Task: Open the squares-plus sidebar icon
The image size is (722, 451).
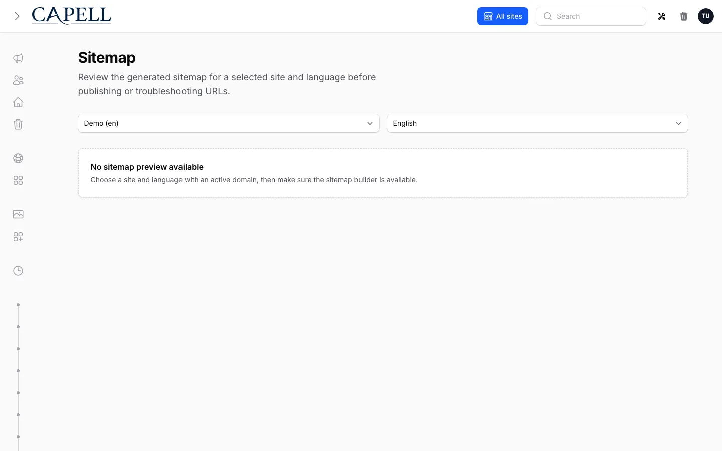Action: coord(18,237)
